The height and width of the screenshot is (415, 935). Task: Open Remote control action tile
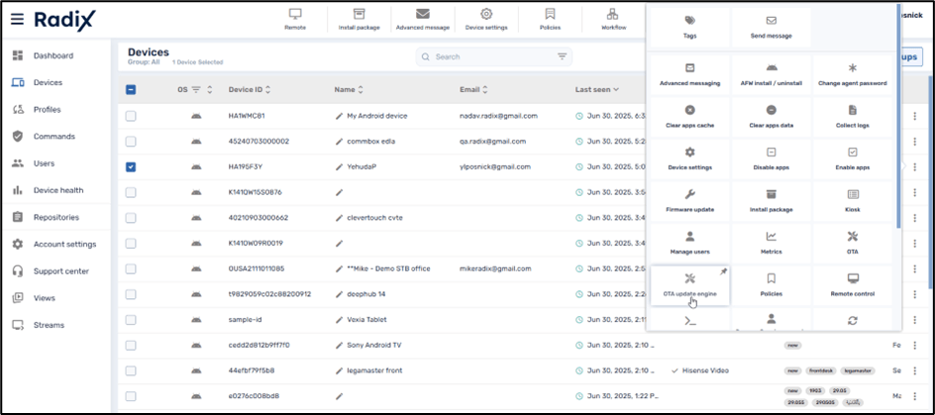[x=853, y=285]
